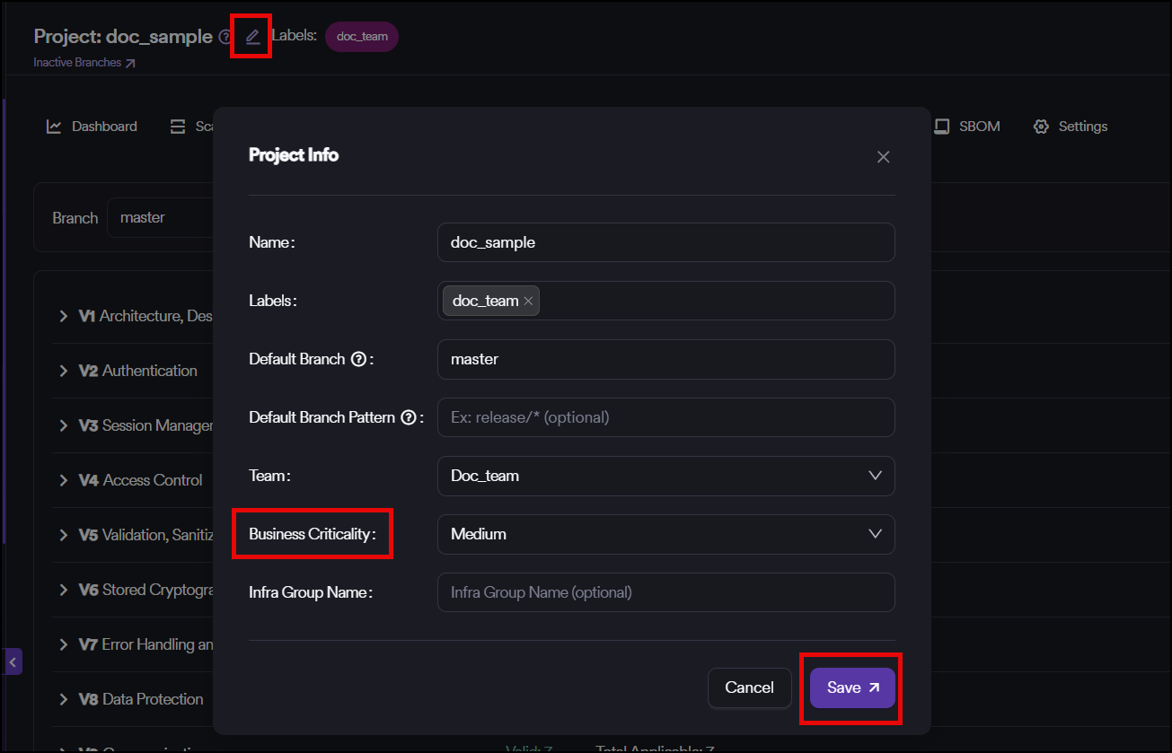Remove the doc_team label chip with x
Screen dimensions: 1172x753
[x=528, y=302]
